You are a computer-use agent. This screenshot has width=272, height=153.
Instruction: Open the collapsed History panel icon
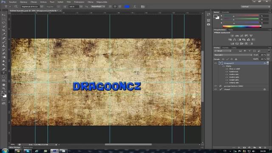point(209,14)
